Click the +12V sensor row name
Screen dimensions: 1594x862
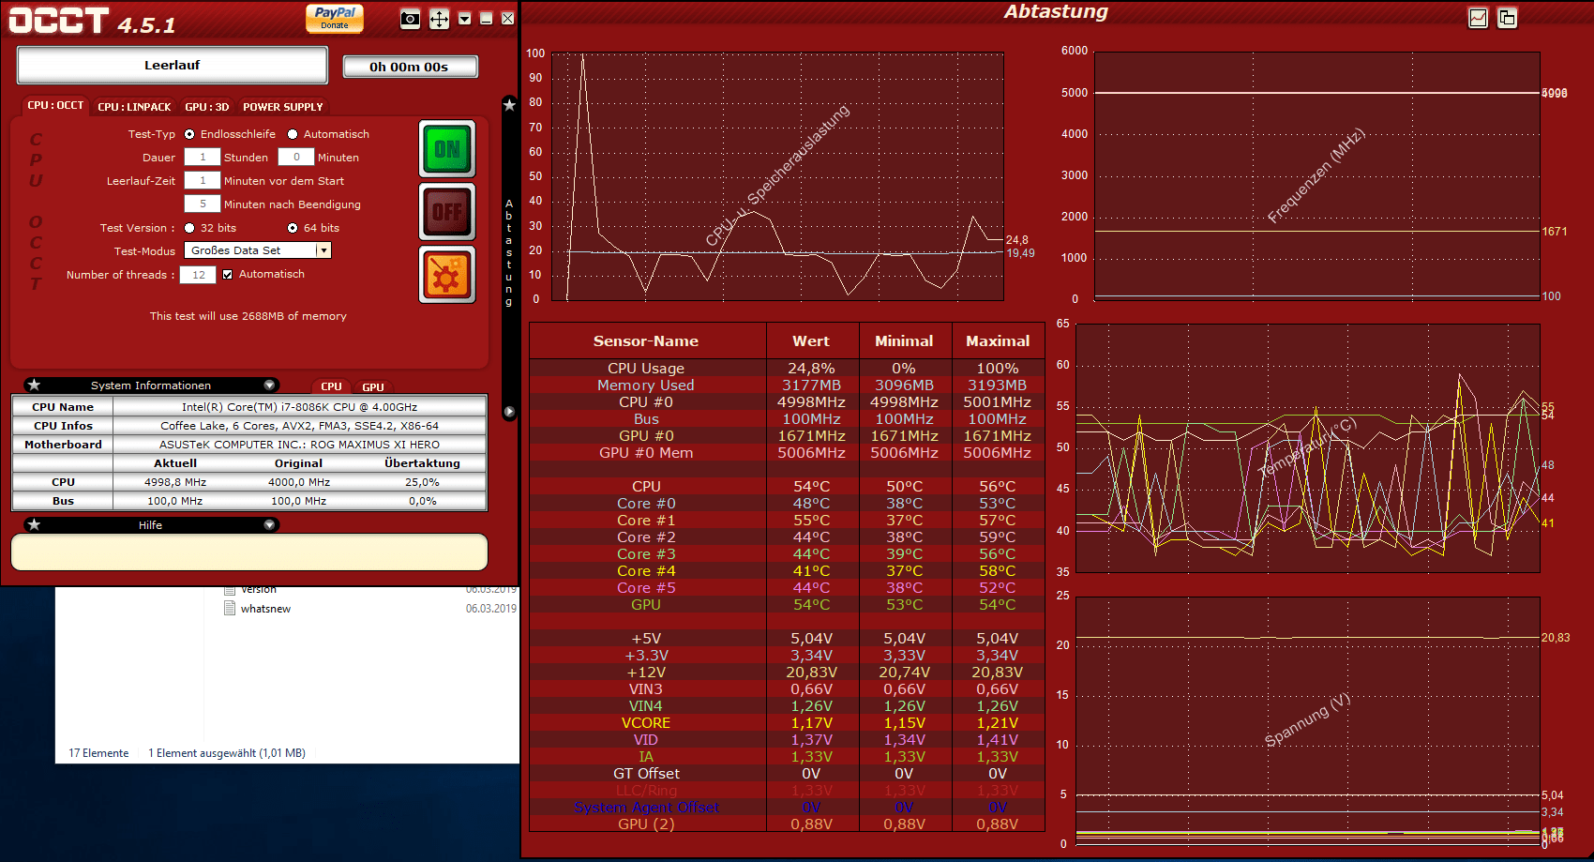[646, 673]
